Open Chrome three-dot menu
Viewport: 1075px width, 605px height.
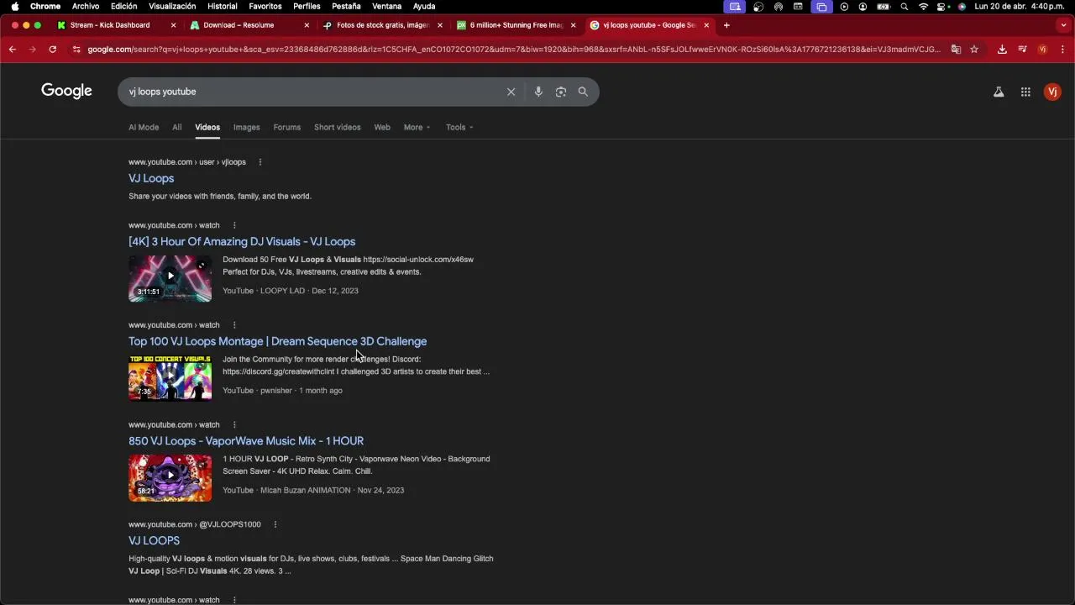click(x=1062, y=50)
